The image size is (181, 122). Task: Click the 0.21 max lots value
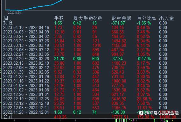click(x=77, y=76)
